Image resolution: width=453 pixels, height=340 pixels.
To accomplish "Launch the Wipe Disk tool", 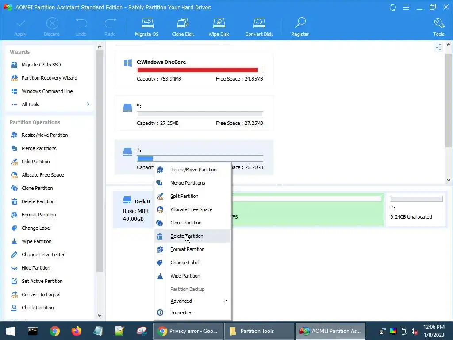I will [219, 27].
